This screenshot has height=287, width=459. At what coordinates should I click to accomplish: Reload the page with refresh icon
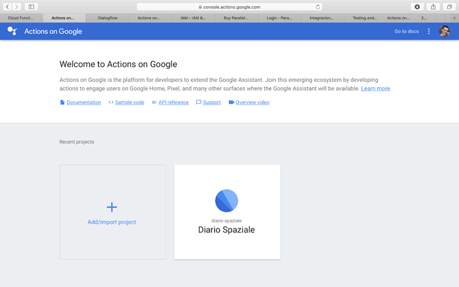318,7
